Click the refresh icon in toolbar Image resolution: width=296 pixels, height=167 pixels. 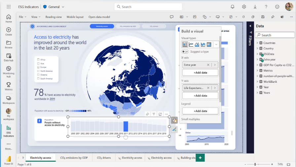tap(243, 17)
